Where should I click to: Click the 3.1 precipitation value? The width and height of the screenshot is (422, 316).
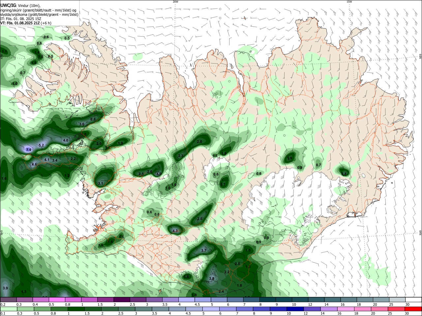point(101,183)
